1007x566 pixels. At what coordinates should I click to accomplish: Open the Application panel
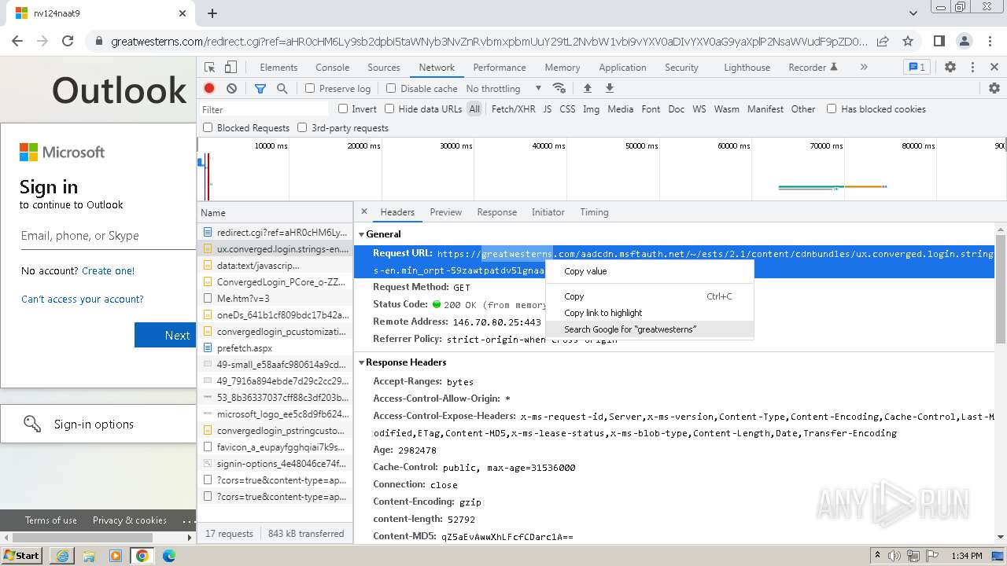[622, 68]
